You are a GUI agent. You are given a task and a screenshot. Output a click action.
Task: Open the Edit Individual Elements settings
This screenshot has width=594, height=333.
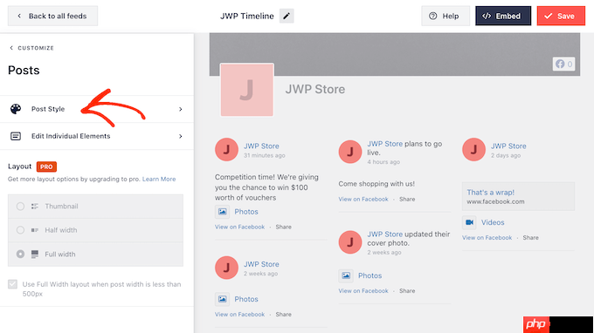(x=97, y=136)
